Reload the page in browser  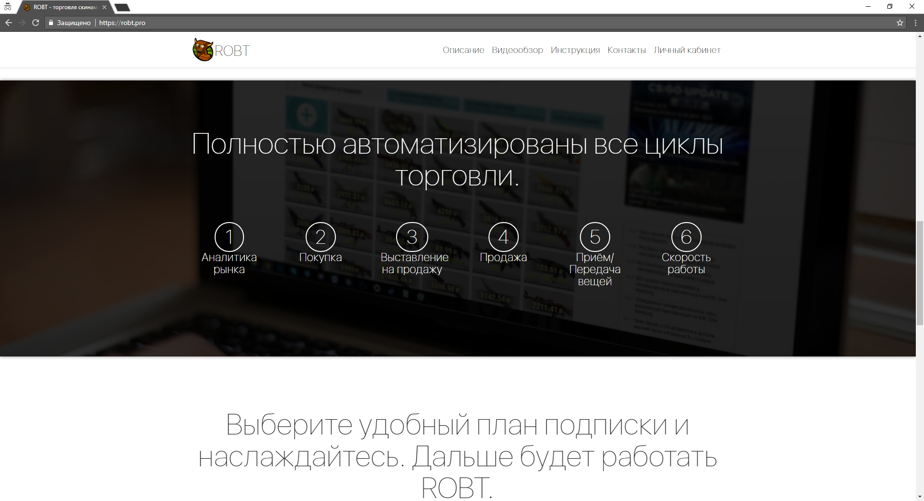click(x=36, y=23)
